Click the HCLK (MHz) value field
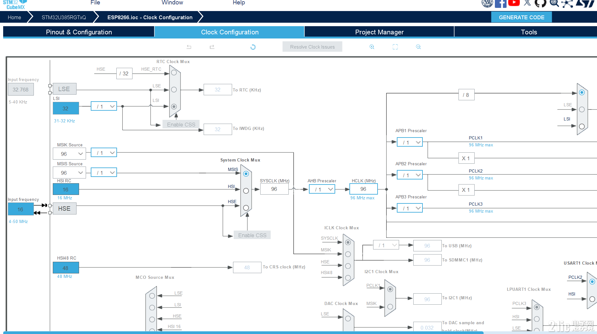This screenshot has height=334, width=597. [x=363, y=189]
